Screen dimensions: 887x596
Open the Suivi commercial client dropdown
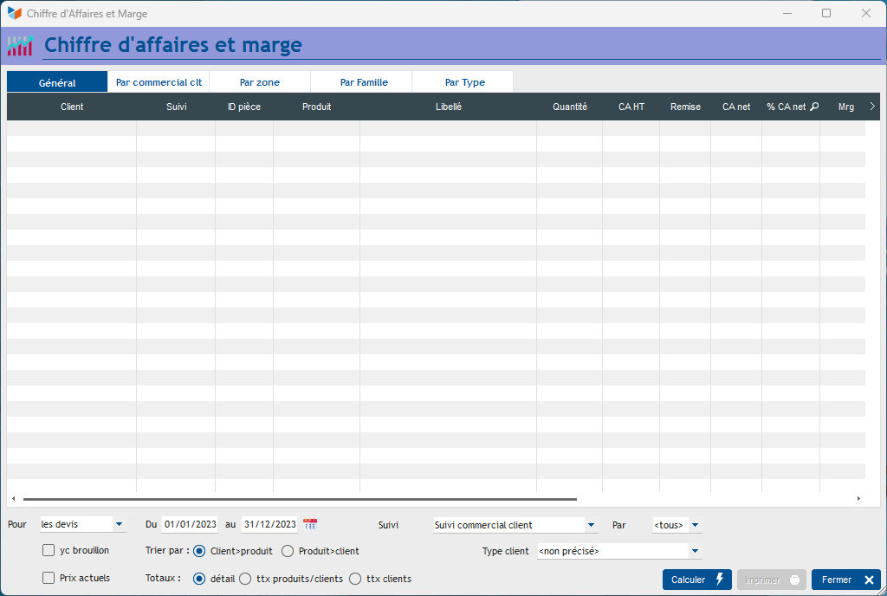tap(591, 525)
